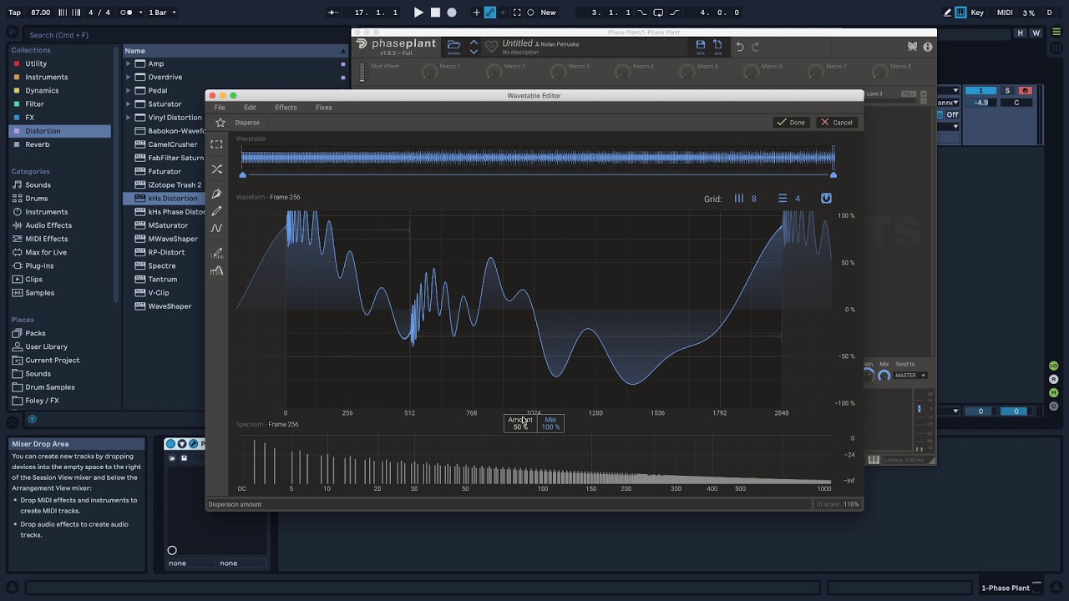Click the horizontal grid lines icon

click(x=783, y=199)
